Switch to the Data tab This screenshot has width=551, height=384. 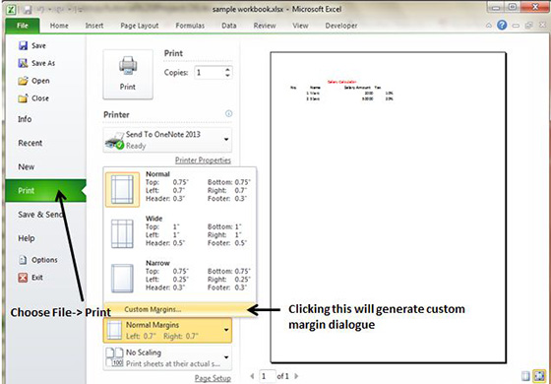[x=228, y=26]
